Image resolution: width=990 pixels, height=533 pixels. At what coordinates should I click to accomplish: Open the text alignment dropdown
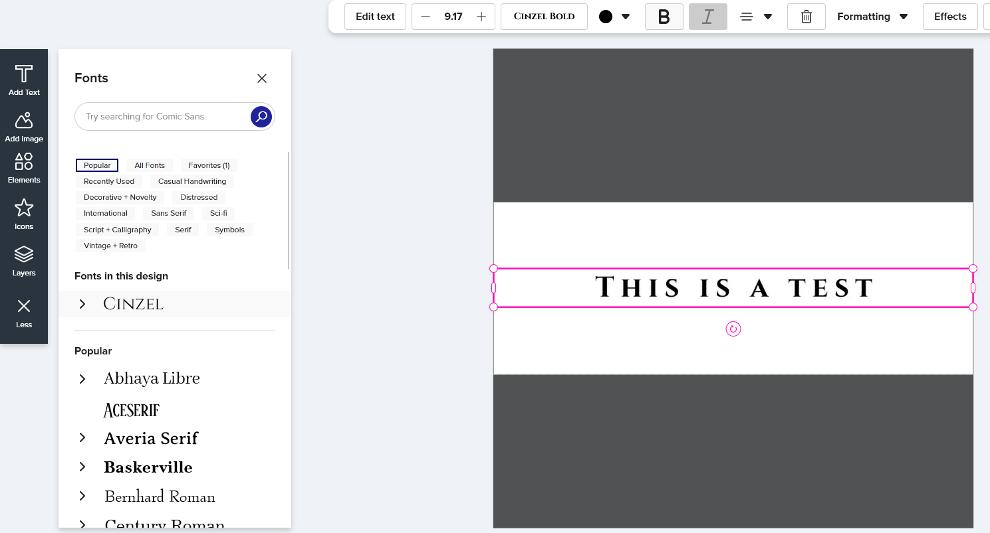(756, 17)
